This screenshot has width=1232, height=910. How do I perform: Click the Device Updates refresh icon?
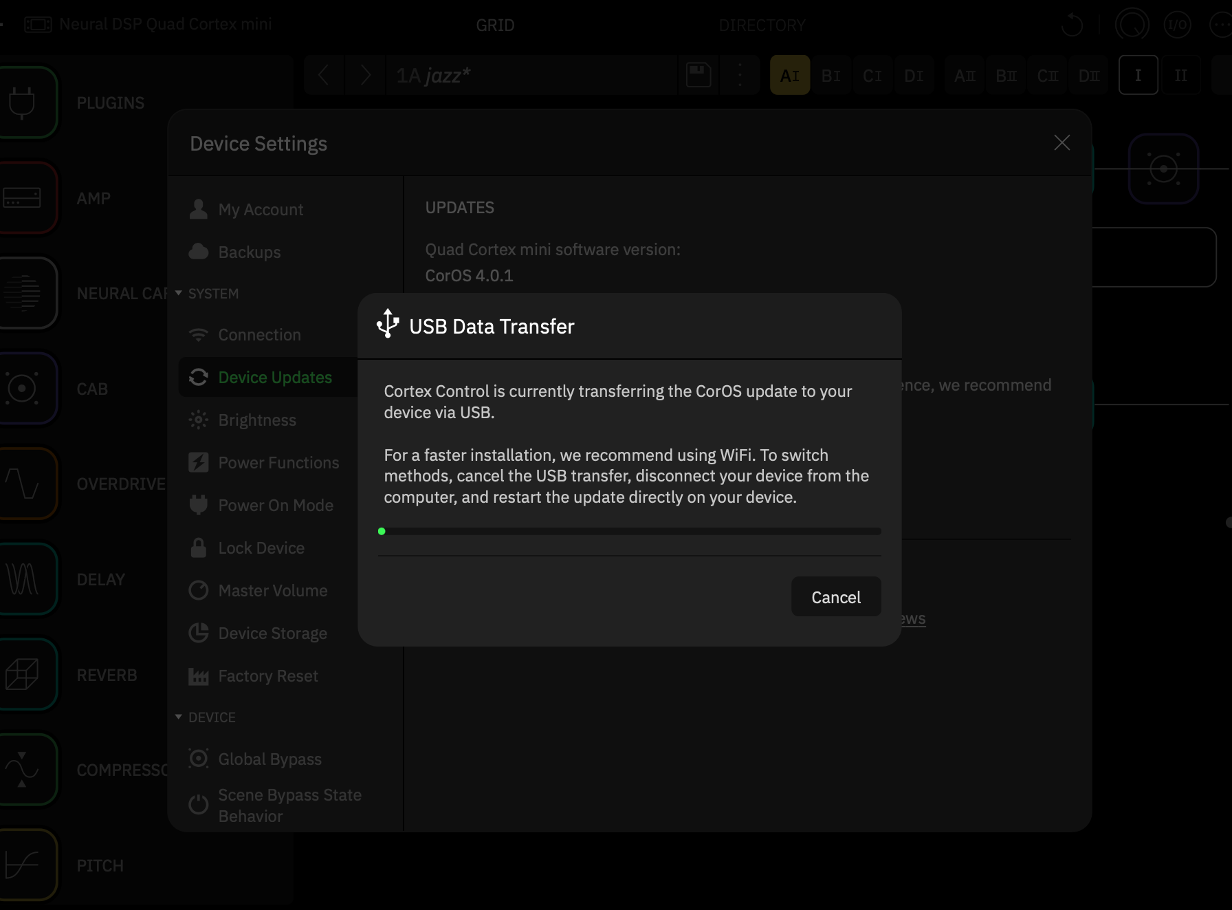[199, 378]
